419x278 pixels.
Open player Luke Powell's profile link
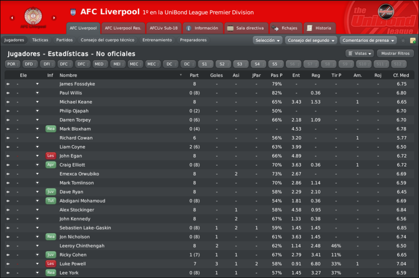coord(72,264)
